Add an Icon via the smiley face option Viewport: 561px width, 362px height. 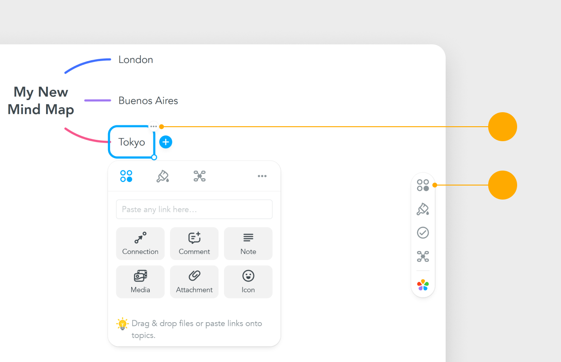(248, 281)
